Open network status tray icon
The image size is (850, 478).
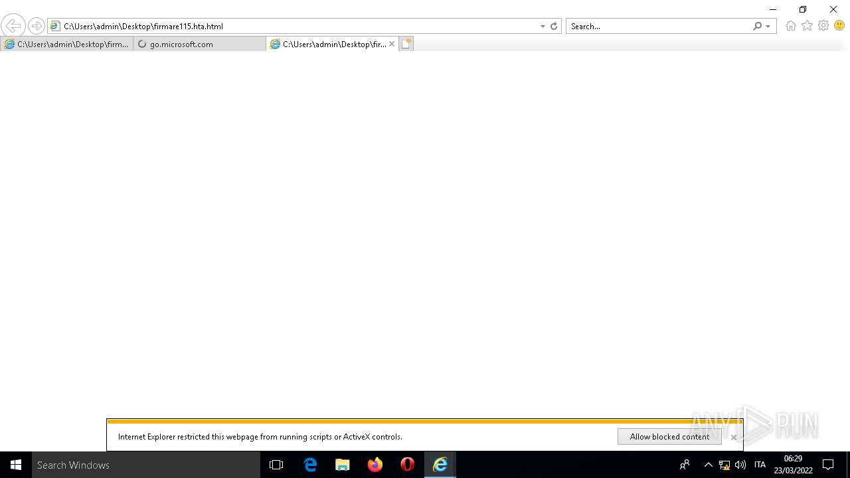coord(724,465)
